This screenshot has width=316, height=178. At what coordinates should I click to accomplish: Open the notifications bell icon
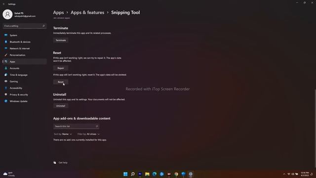(312, 174)
